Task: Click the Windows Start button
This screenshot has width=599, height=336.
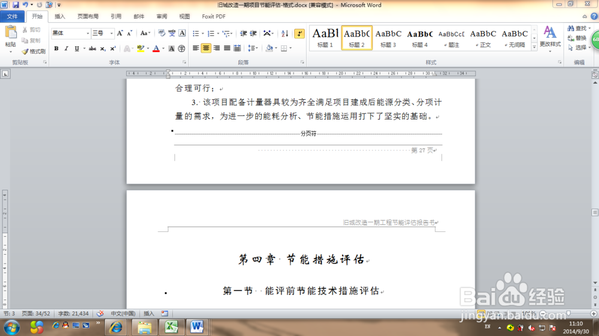Action: 12,327
